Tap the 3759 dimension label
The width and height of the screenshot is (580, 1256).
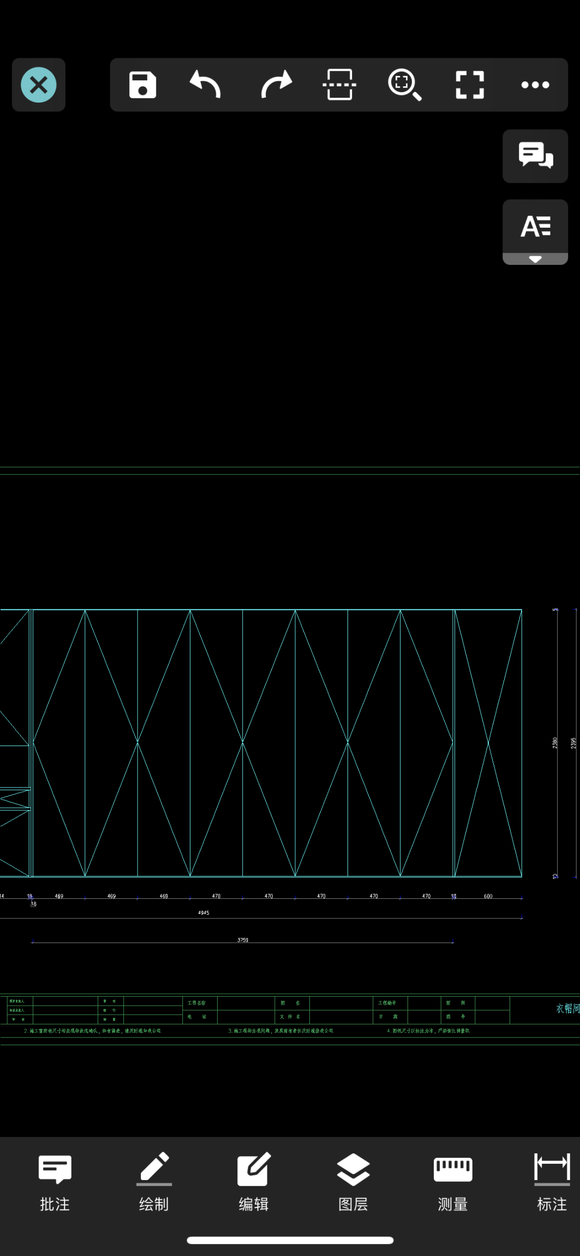click(x=243, y=940)
